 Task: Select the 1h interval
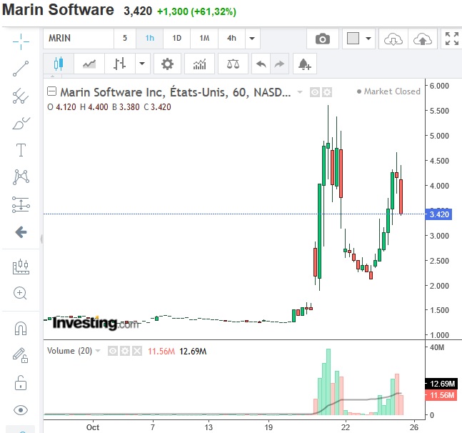150,39
